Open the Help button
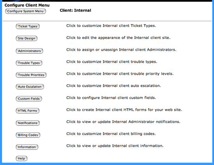214x165 pixels. pos(21,158)
